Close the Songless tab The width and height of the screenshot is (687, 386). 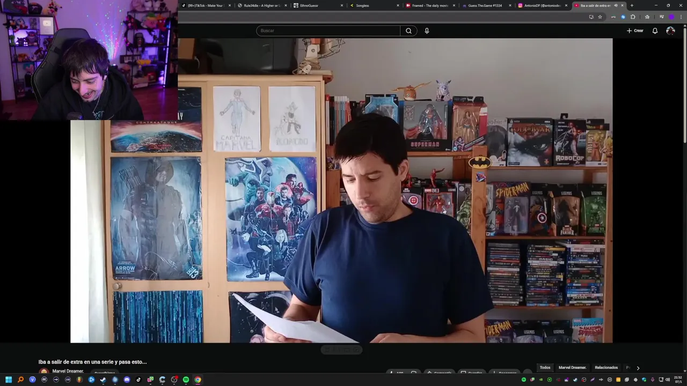click(398, 5)
